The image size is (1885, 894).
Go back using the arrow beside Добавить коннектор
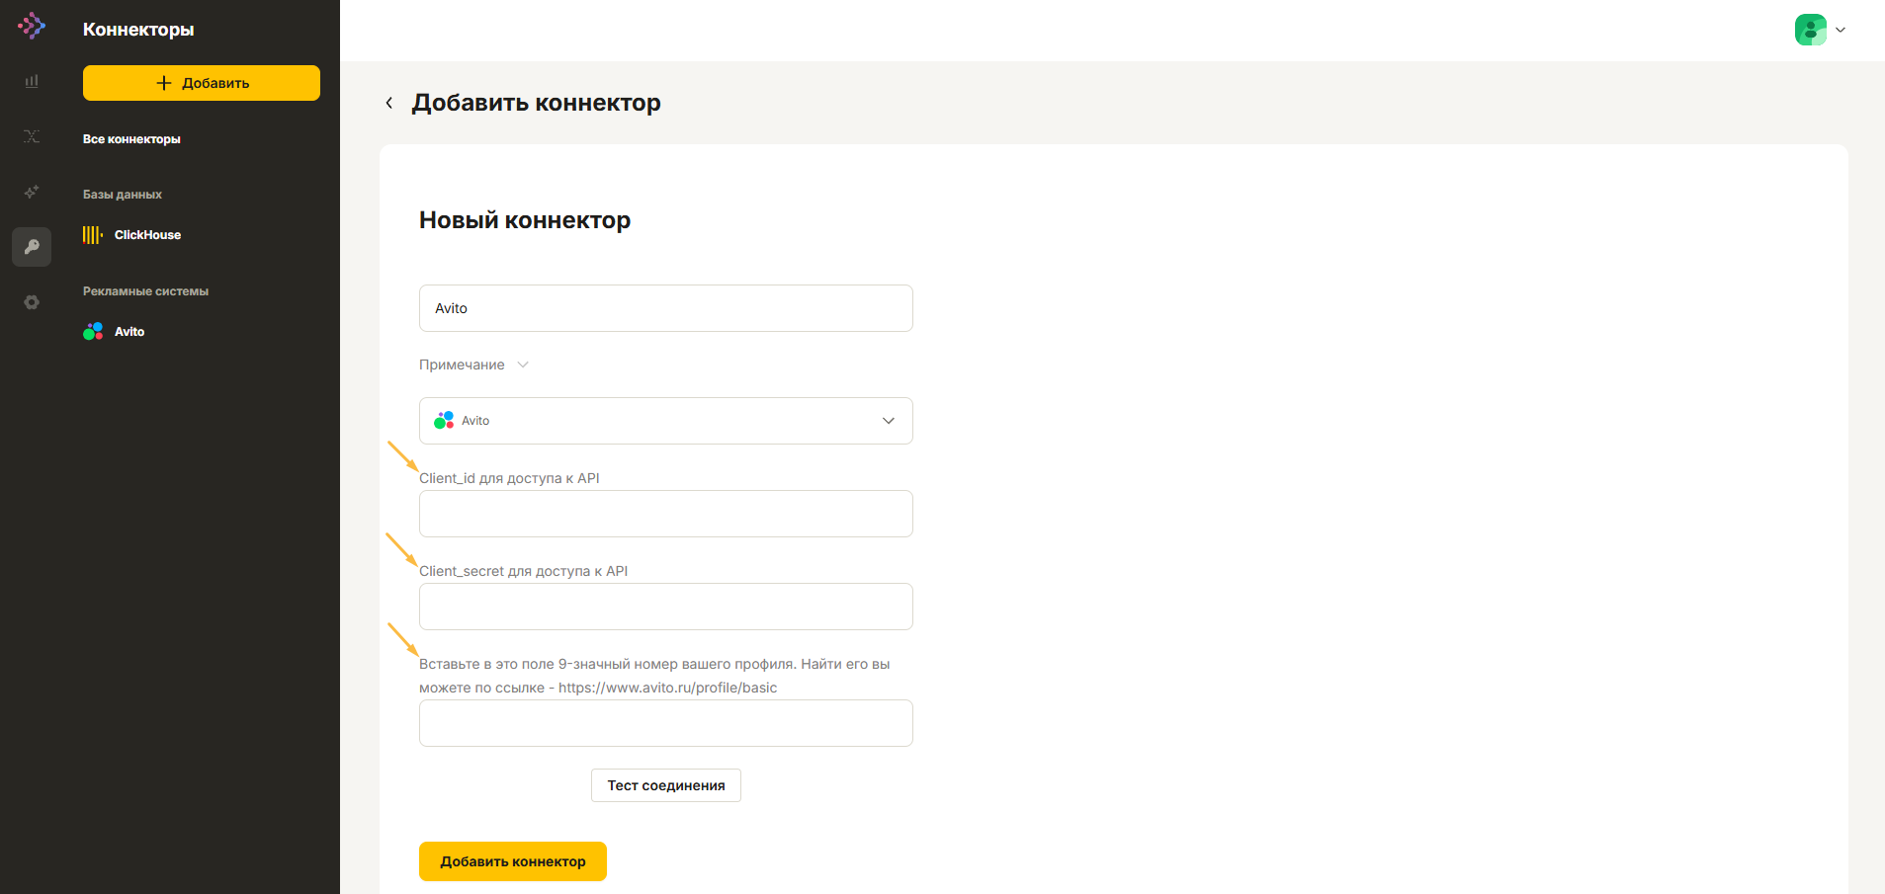tap(389, 103)
